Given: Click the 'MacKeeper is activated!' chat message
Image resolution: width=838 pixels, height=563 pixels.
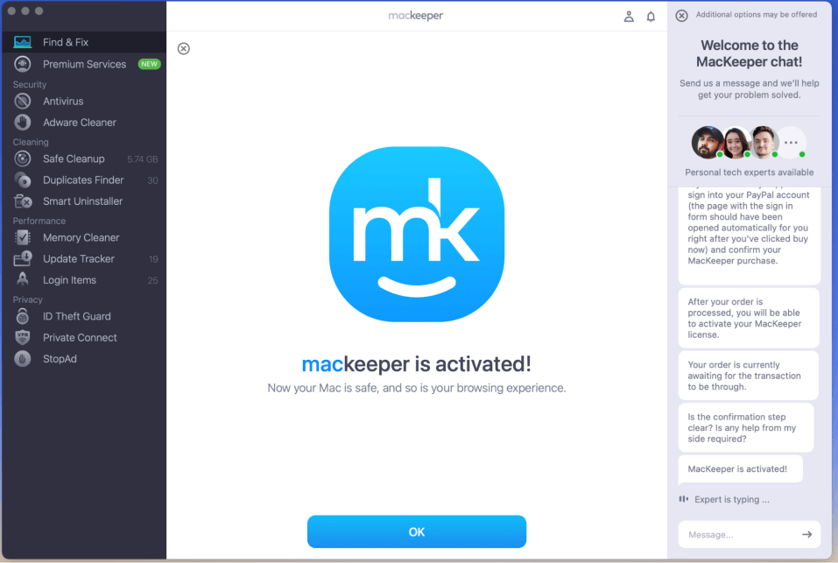Looking at the screenshot, I should pos(740,468).
